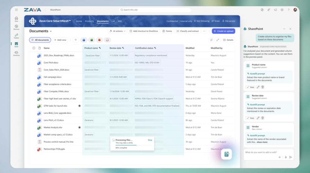Image resolution: width=310 pixels, height=173 pixels.
Task: Edit the Review date suggested column
Action: point(258,118)
